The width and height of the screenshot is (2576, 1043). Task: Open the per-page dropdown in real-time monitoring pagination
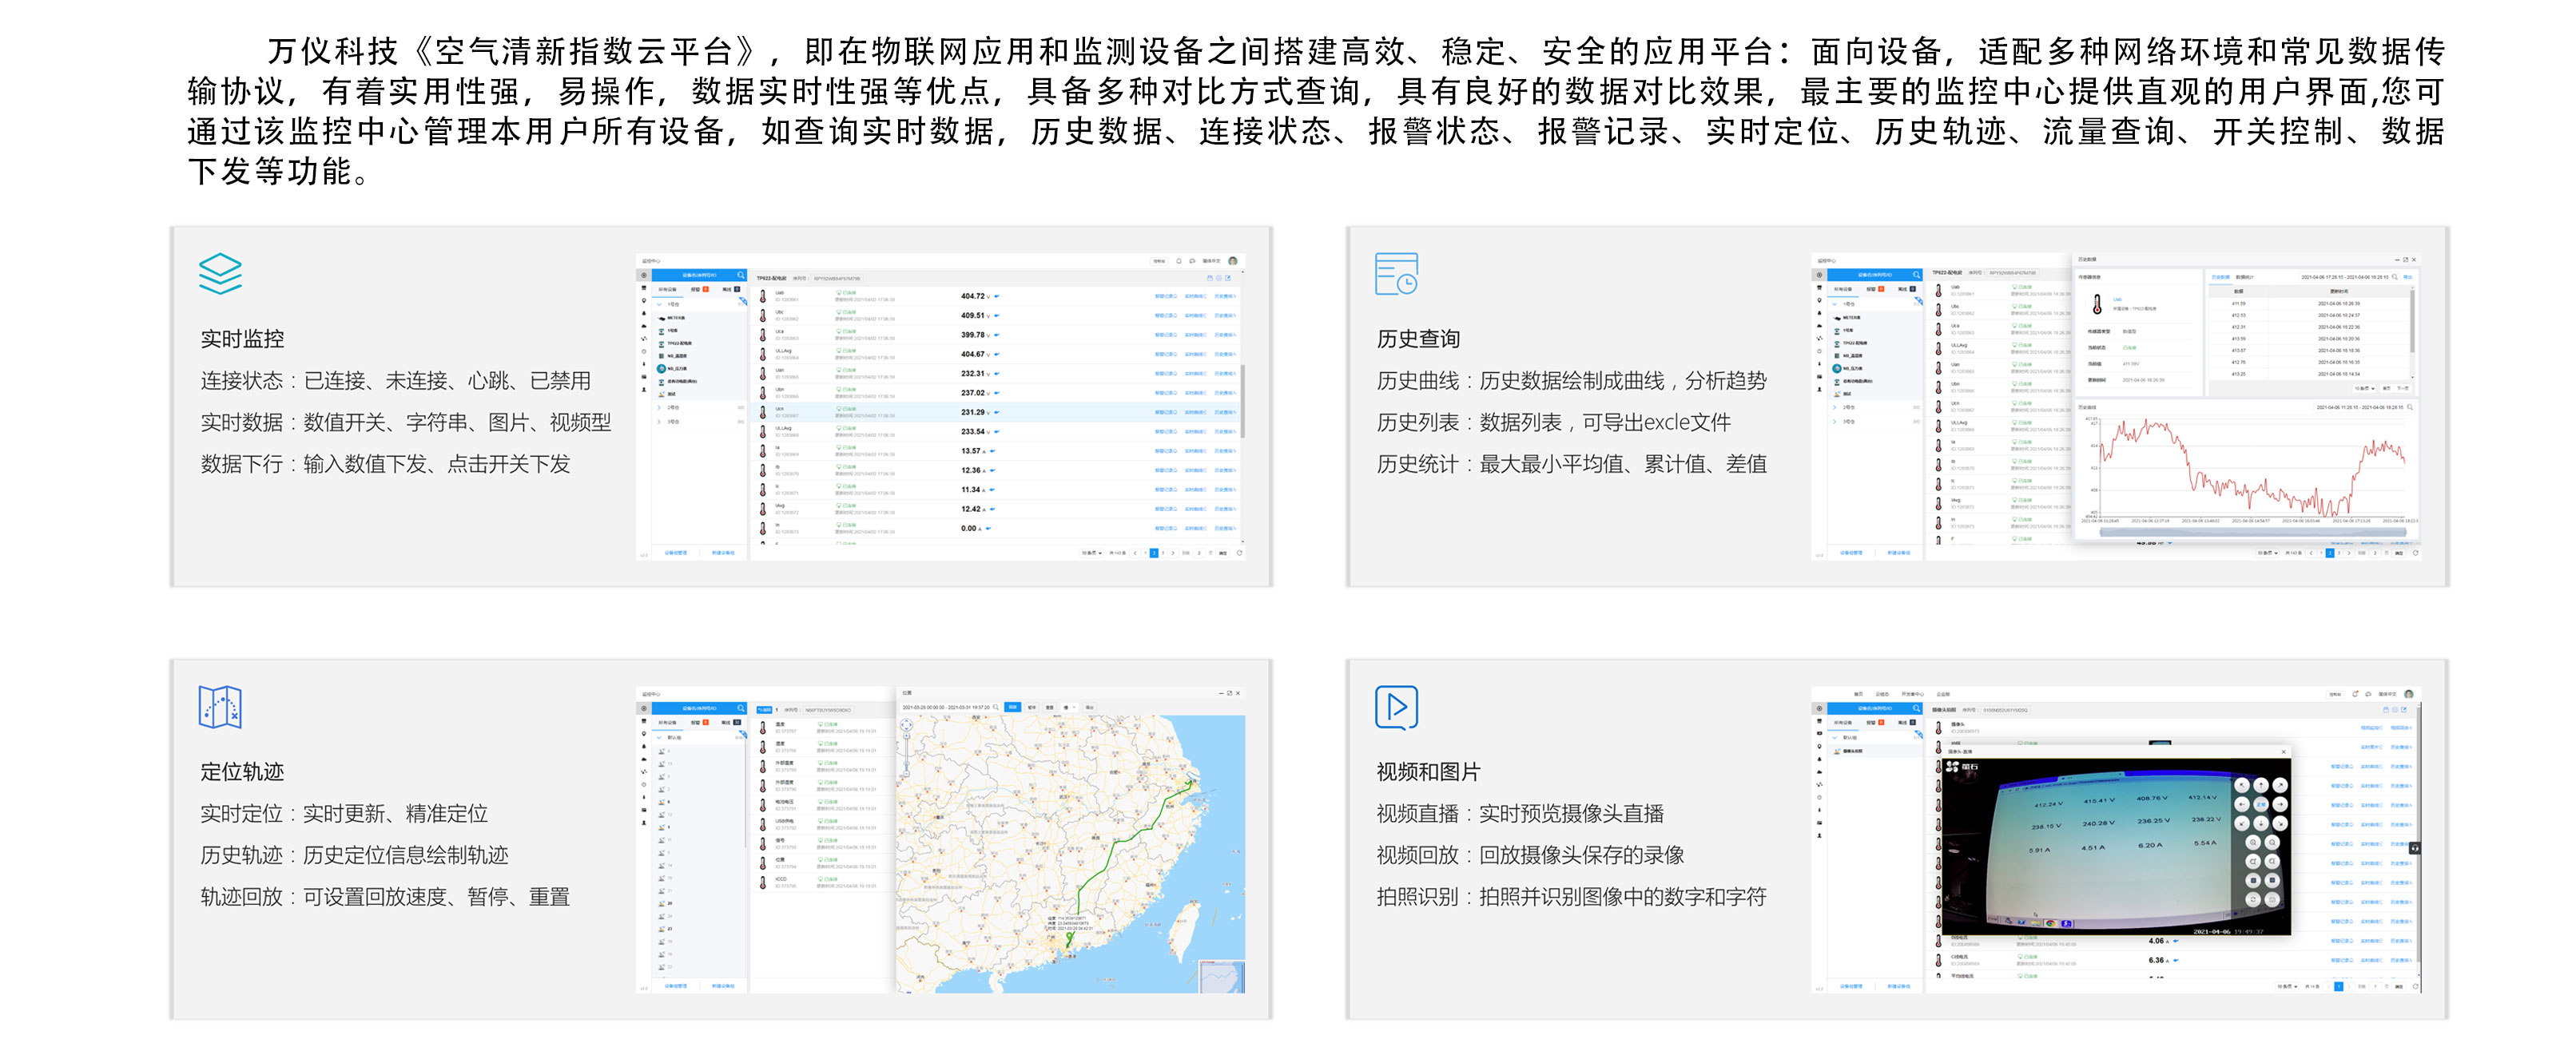click(1091, 553)
